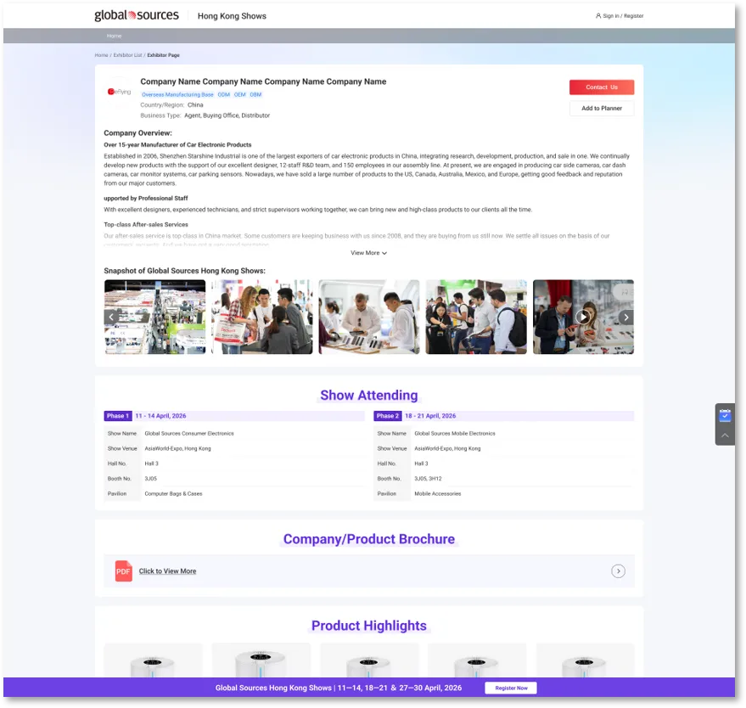Click the Computer Bags & Cases pavilion
The height and width of the screenshot is (708, 746).
click(x=174, y=494)
